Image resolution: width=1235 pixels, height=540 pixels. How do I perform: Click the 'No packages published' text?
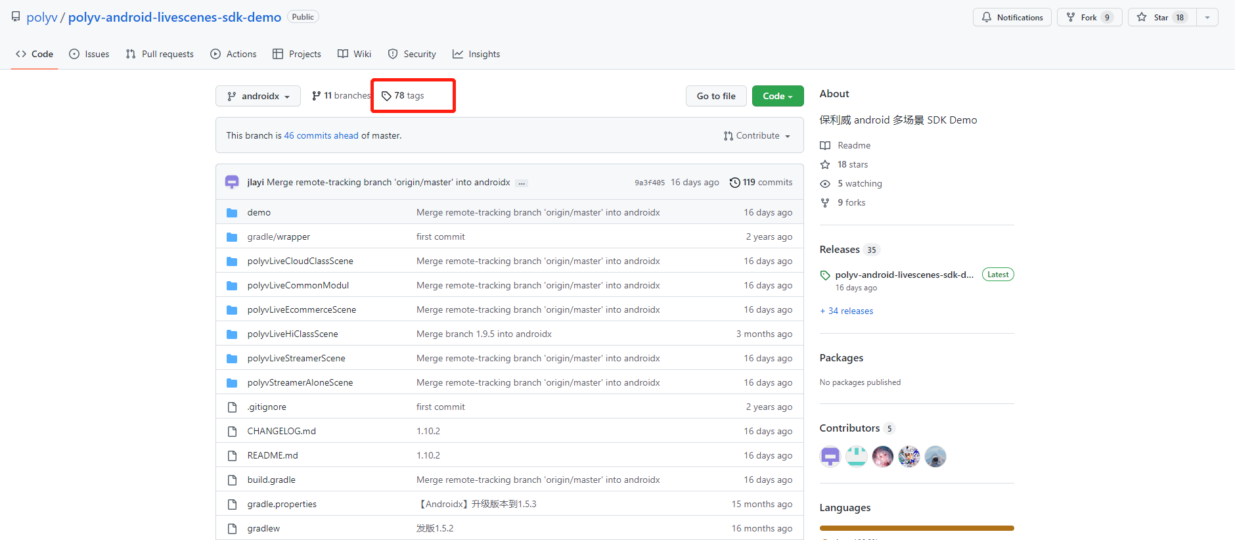coord(861,382)
